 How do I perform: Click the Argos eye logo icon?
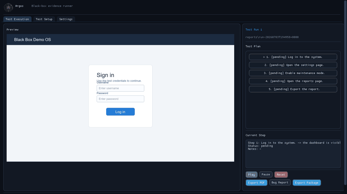pyautogui.click(x=8, y=8)
